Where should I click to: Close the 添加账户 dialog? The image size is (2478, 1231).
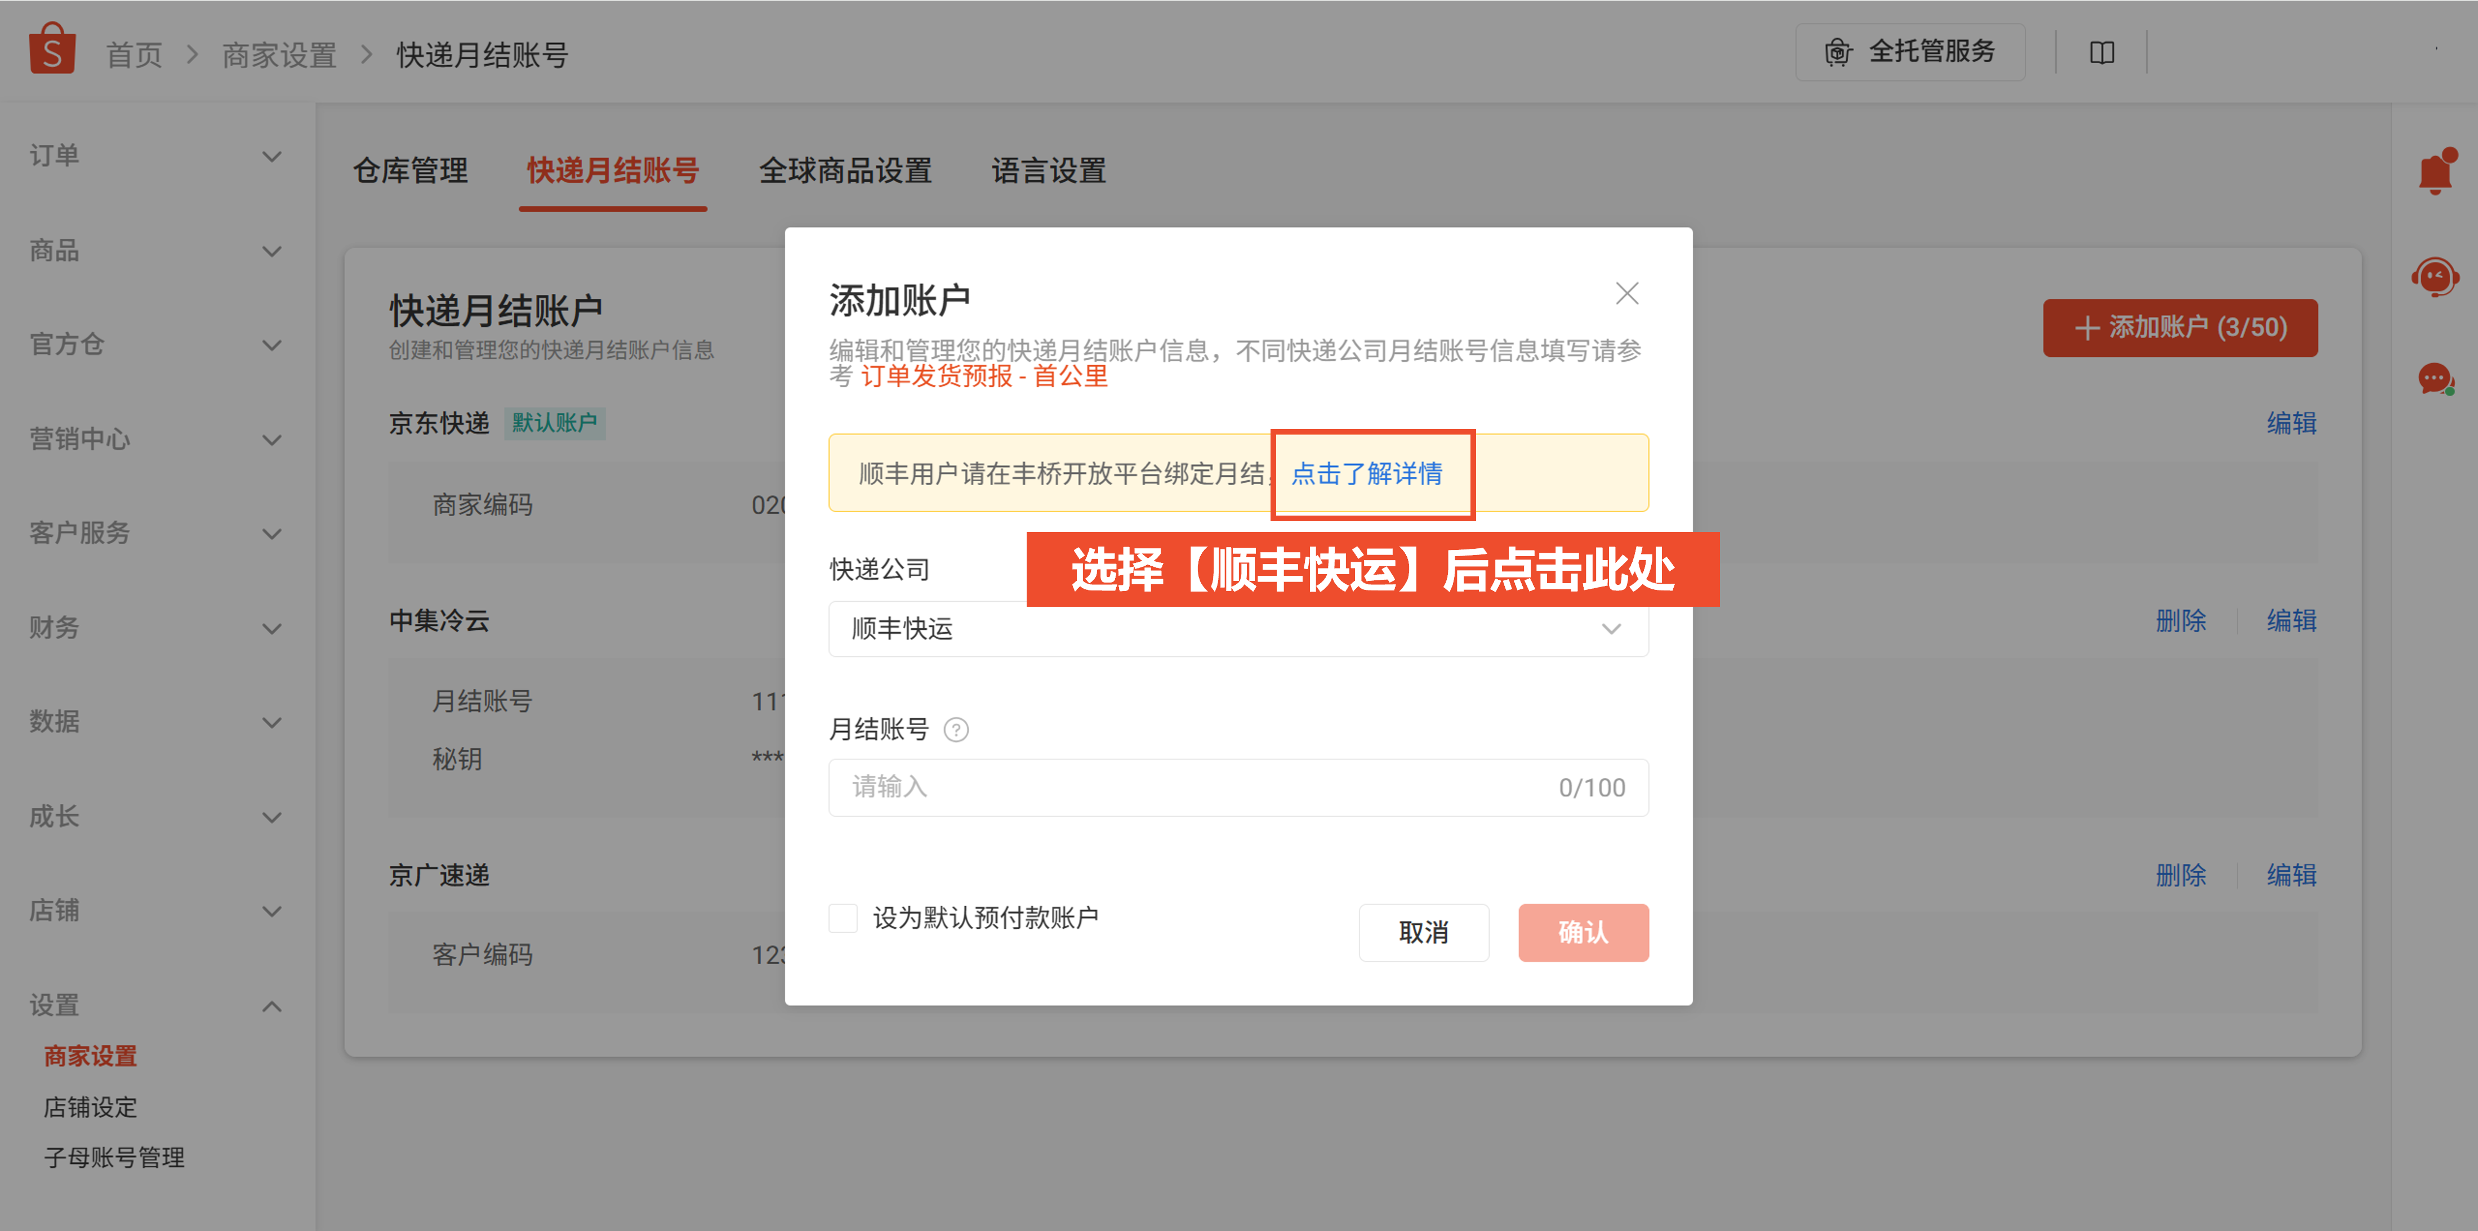coord(1626,293)
